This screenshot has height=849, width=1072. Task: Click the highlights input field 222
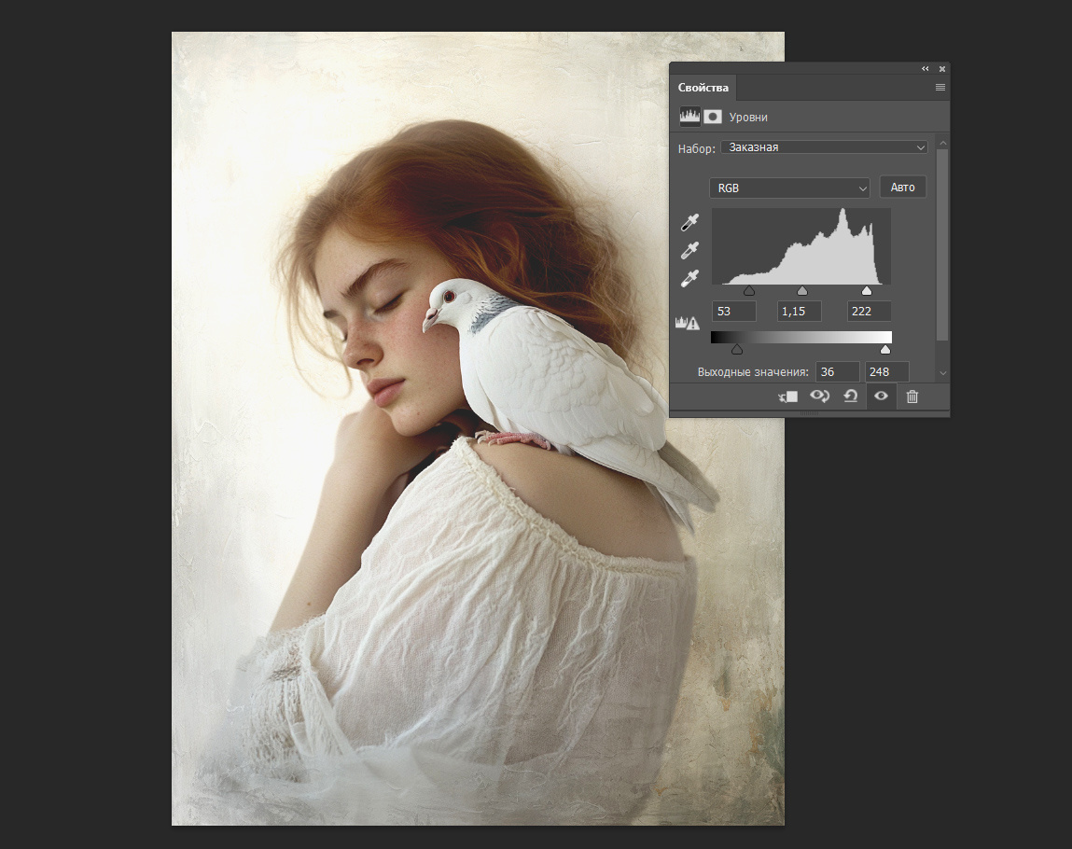click(870, 311)
